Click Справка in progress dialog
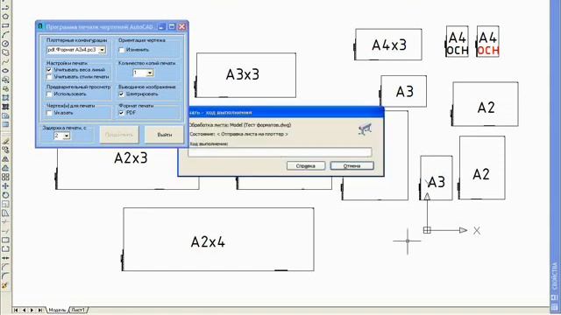Screen dimensions: 561x315 [306, 165]
